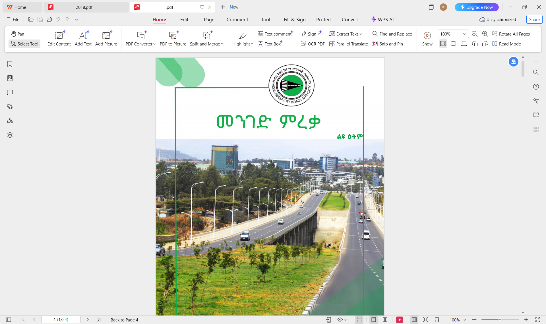Click the print icon in quick toolbar
The image size is (546, 324).
(49, 19)
